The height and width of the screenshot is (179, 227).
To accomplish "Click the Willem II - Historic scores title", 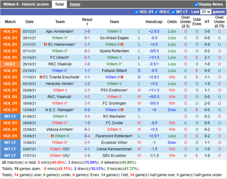I will (26, 4).
